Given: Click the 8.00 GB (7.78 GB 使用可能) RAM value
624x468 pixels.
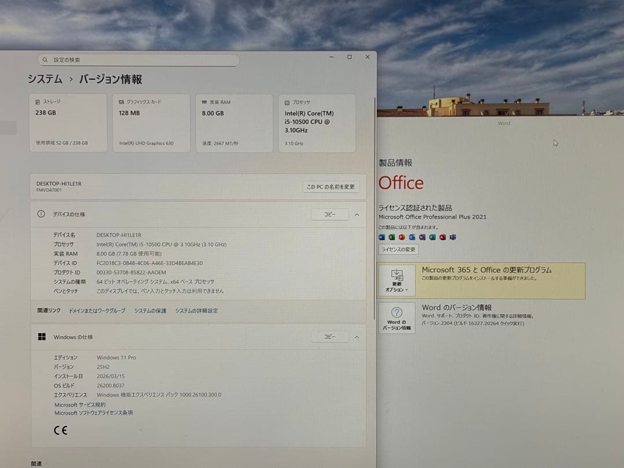Looking at the screenshot, I should (129, 254).
